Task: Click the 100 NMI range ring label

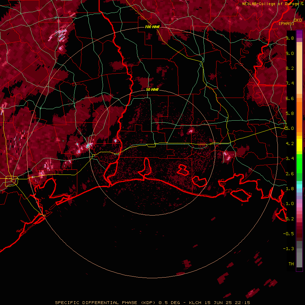Action: click(152, 27)
